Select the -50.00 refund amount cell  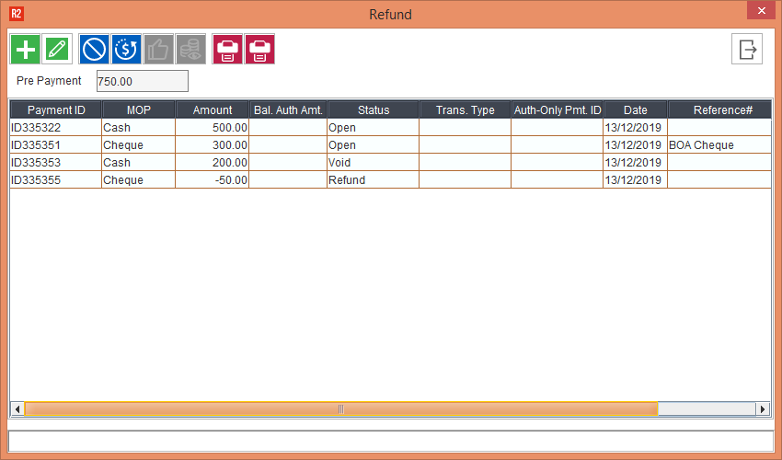[212, 180]
